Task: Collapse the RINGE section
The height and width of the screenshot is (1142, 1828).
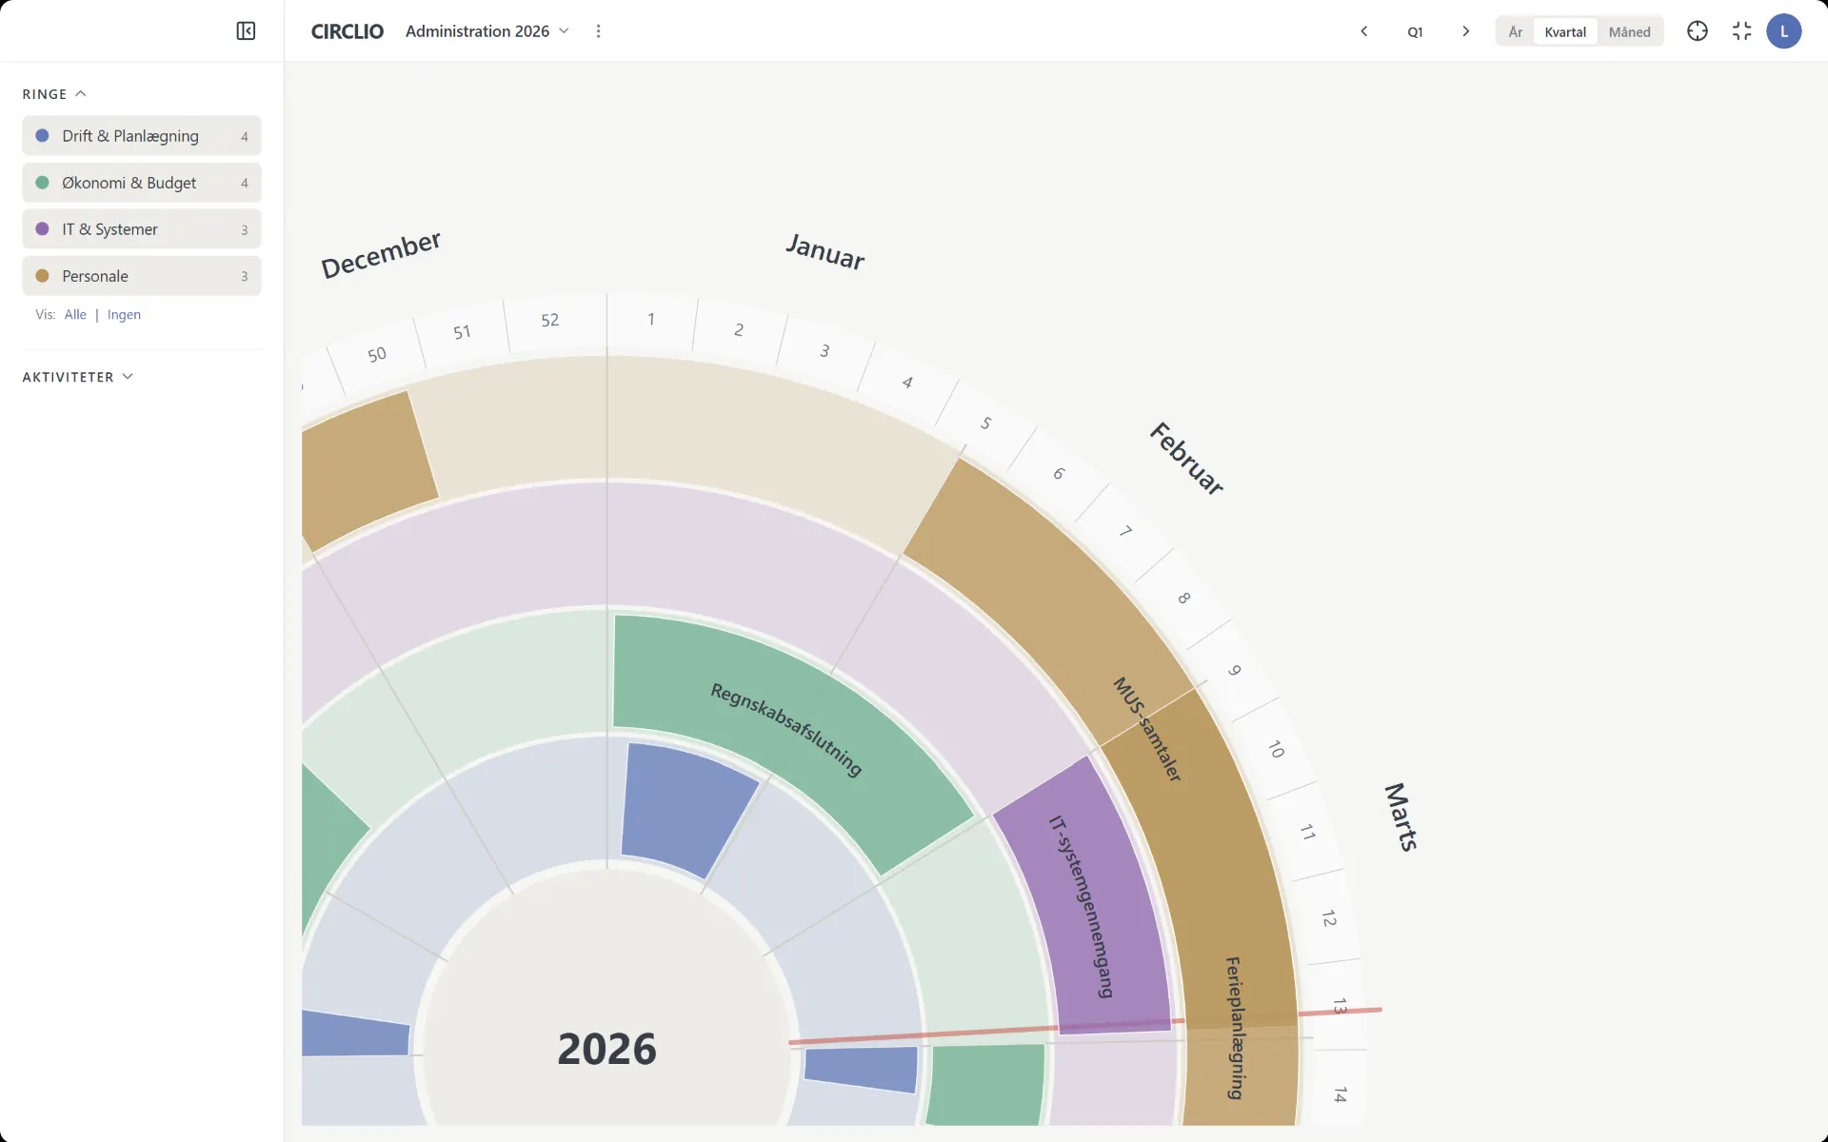Action: point(54,94)
